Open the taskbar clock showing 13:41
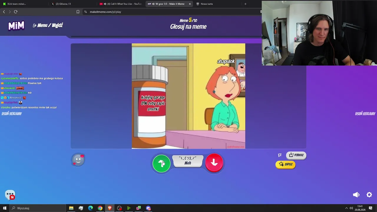The width and height of the screenshot is (377, 212). tap(360, 208)
